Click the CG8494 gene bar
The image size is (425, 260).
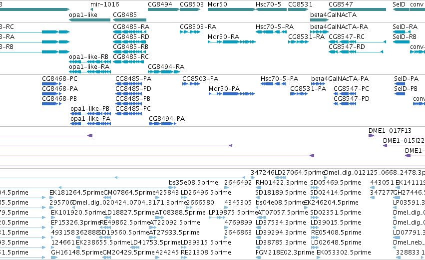163,9
